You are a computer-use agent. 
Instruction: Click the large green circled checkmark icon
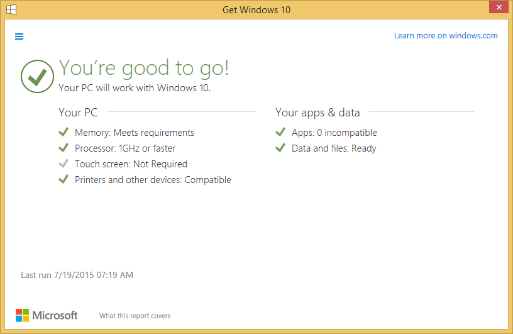[x=37, y=76]
